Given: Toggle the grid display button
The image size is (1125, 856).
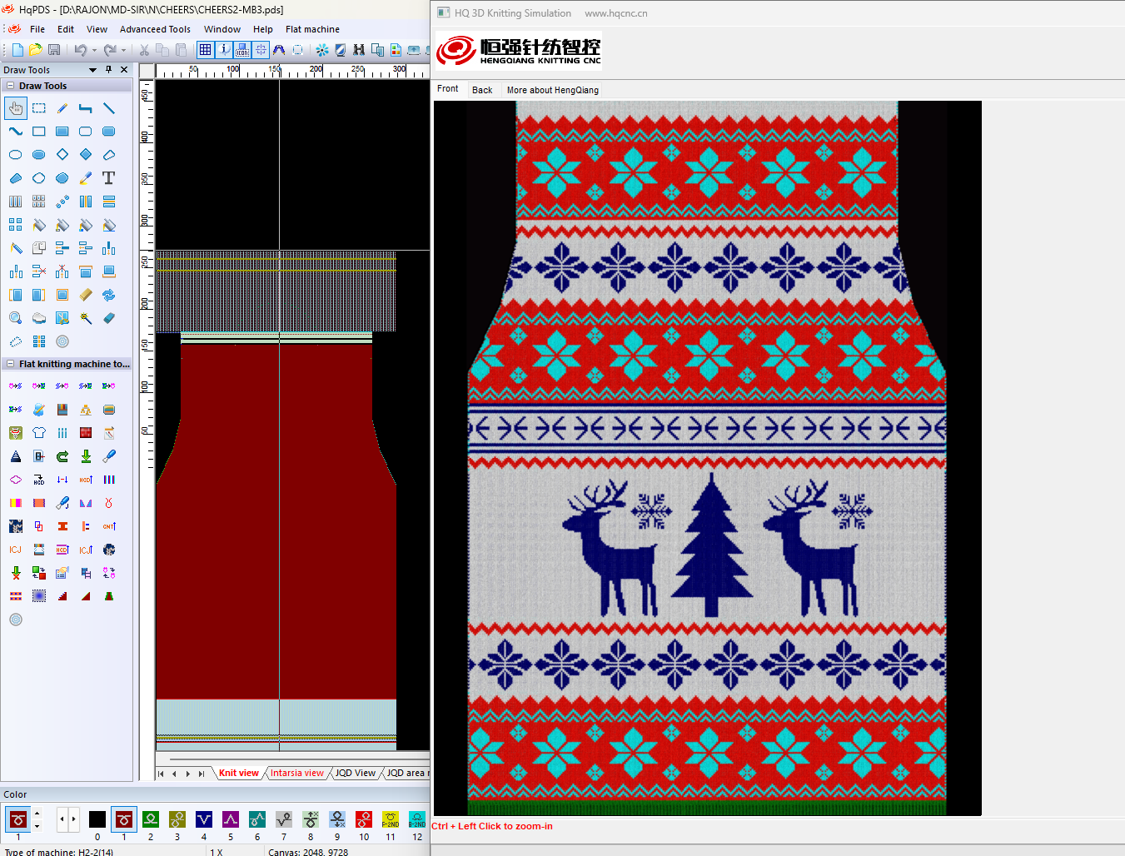Looking at the screenshot, I should coord(205,50).
